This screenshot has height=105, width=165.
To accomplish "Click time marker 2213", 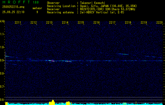I will click(x=49, y=23).
